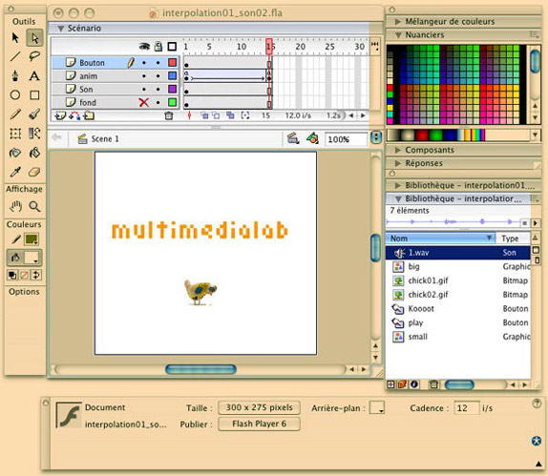Toggle visibility dot of Son layer

[143, 90]
